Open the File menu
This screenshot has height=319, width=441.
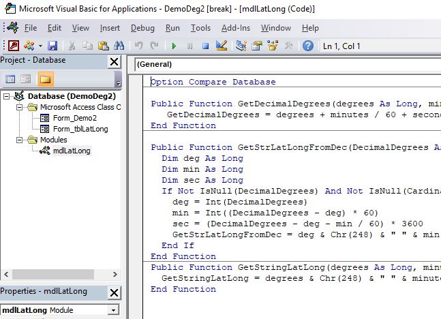coord(31,28)
